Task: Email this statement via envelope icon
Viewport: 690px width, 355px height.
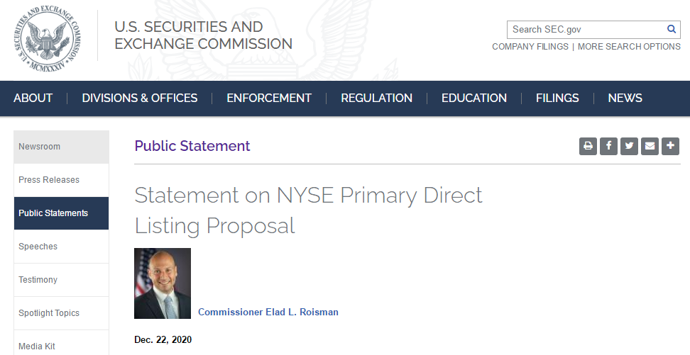Action: tap(650, 146)
